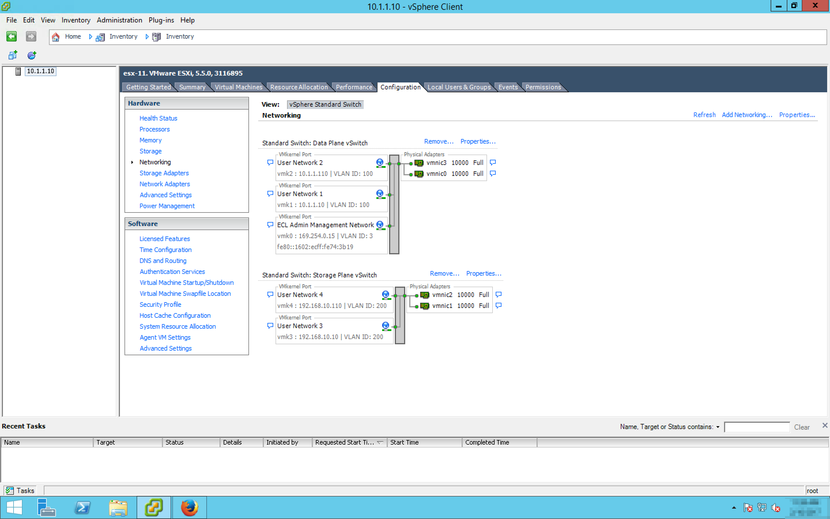Click the green back navigation arrow

coord(11,36)
